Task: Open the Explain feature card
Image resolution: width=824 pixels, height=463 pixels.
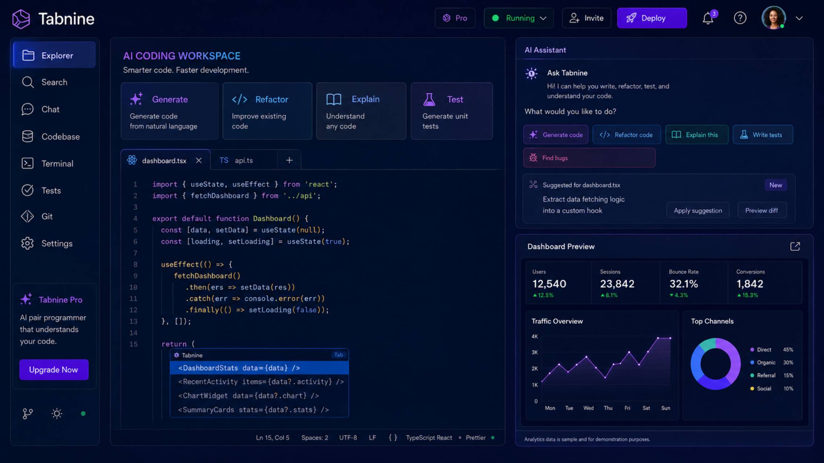Action: pos(361,111)
